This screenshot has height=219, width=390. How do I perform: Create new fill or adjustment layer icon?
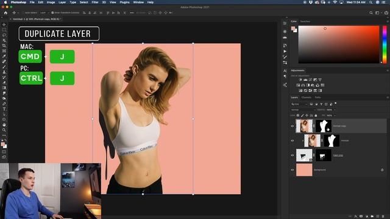(x=367, y=217)
